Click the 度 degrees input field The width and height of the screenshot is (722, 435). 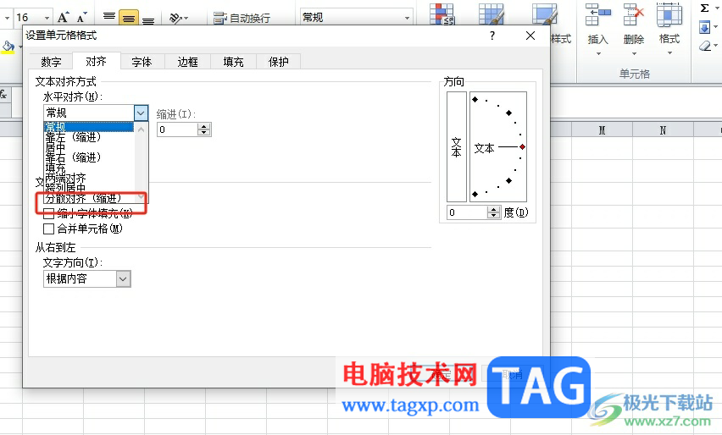coord(467,212)
